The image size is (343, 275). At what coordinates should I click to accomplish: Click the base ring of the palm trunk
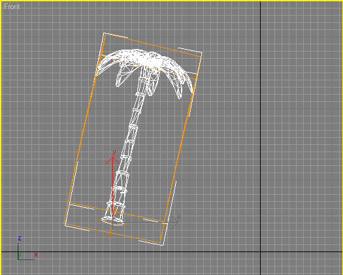112,220
